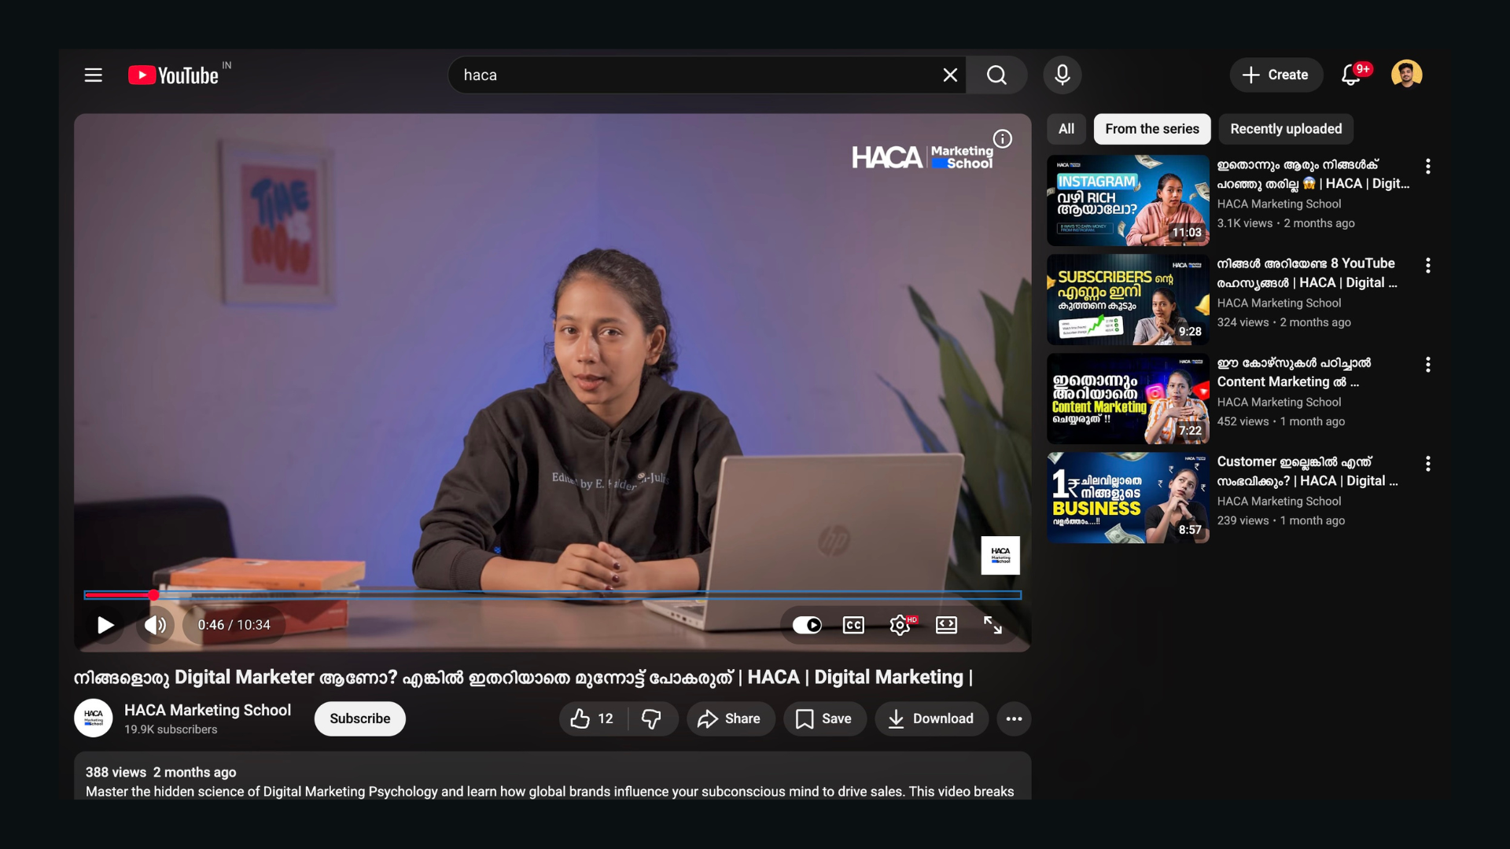Search with voice microphone icon
The image size is (1510, 849).
coord(1062,75)
